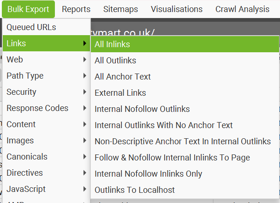The image size is (280, 203).
Task: Expand the Images submenu
Action: tap(46, 141)
